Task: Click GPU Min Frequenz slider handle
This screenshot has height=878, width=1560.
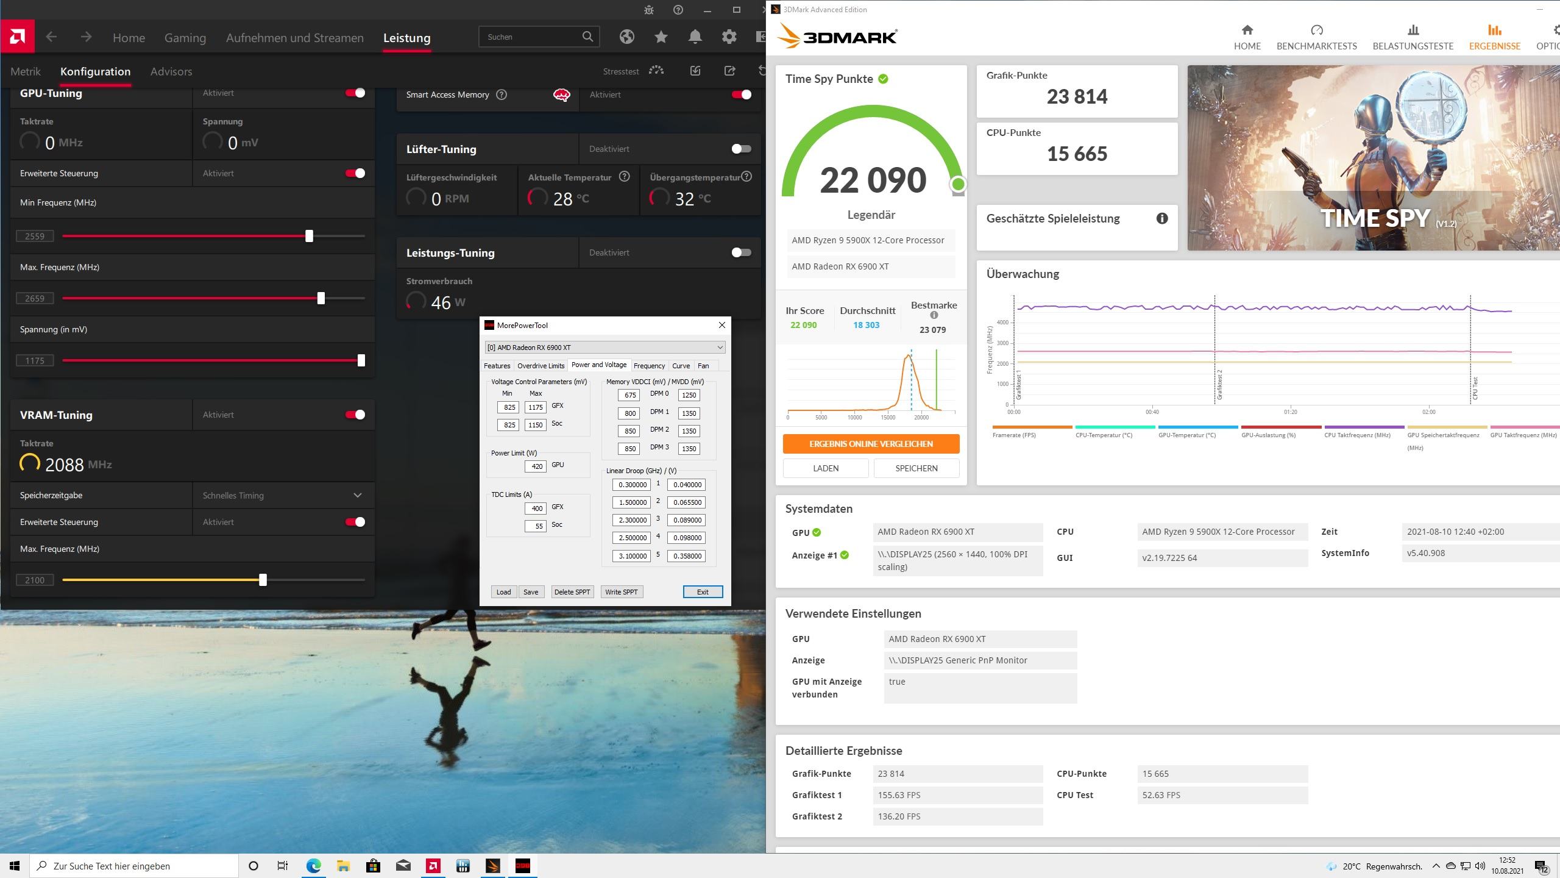Action: (x=309, y=236)
